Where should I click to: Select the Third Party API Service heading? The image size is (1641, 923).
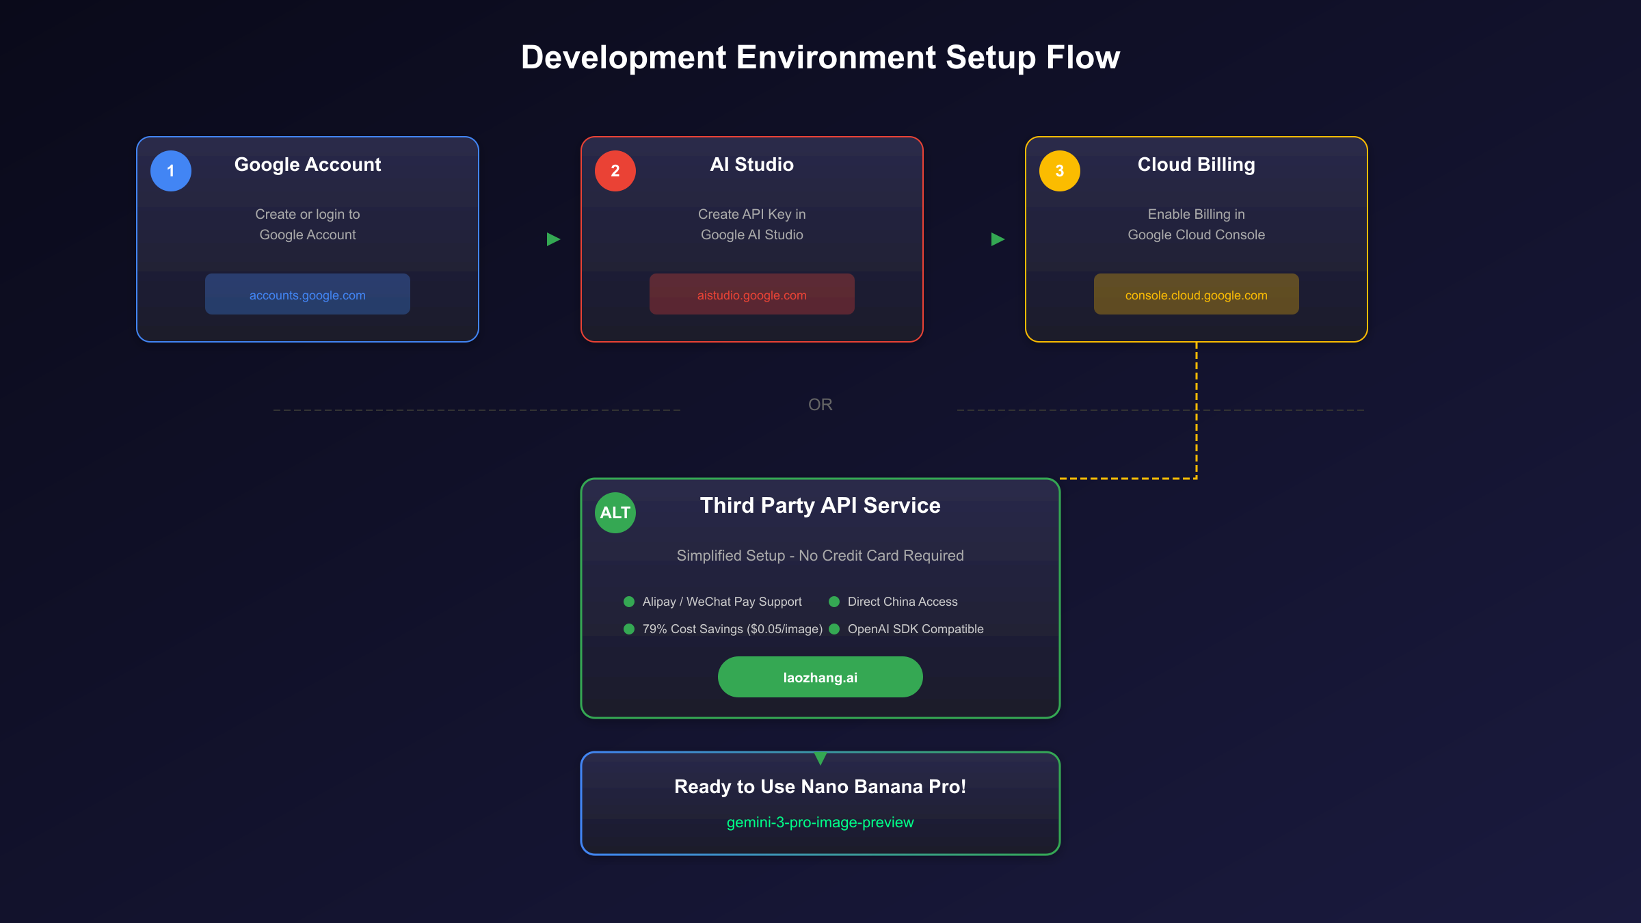[x=820, y=505]
